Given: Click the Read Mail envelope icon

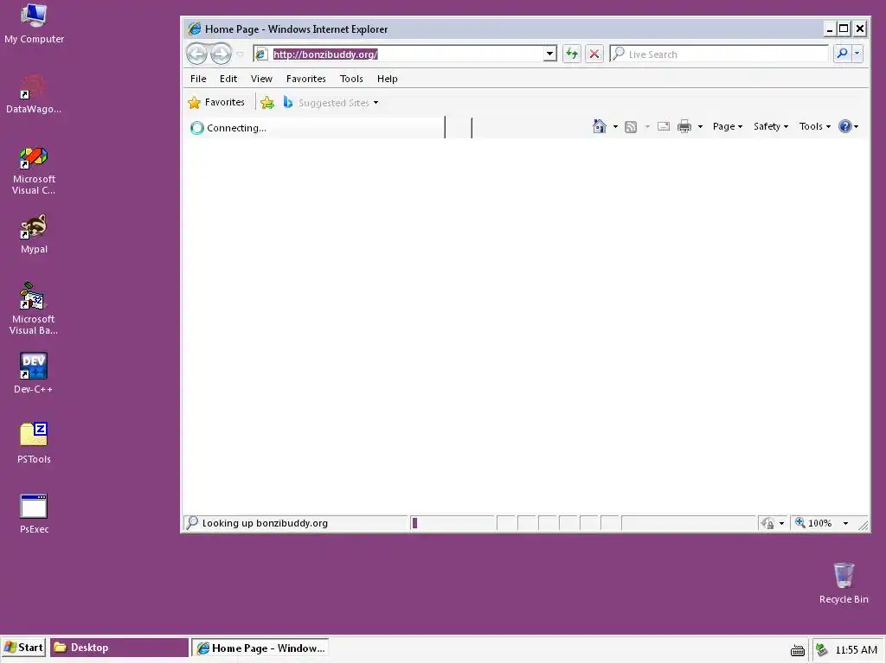Looking at the screenshot, I should [x=664, y=126].
